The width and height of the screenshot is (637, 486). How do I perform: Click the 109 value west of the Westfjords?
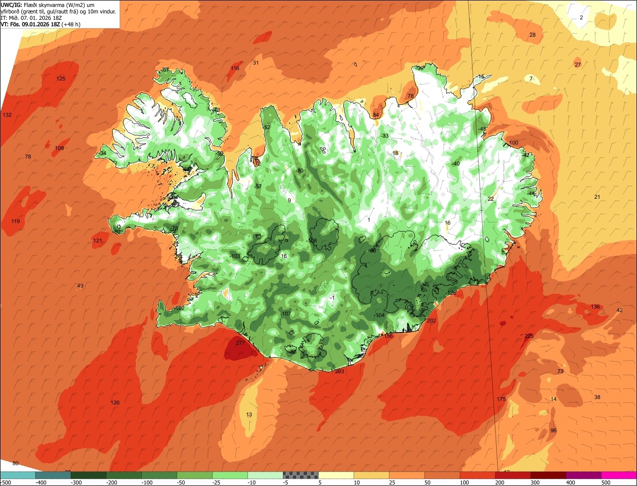(x=59, y=148)
